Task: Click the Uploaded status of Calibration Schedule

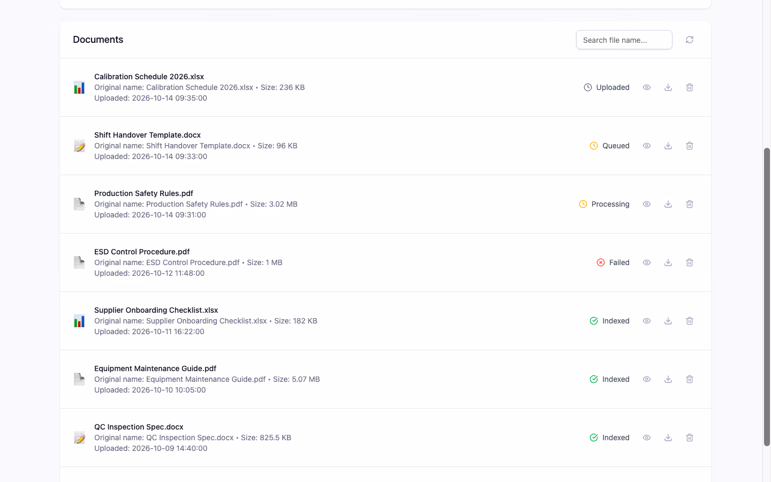Action: (607, 87)
